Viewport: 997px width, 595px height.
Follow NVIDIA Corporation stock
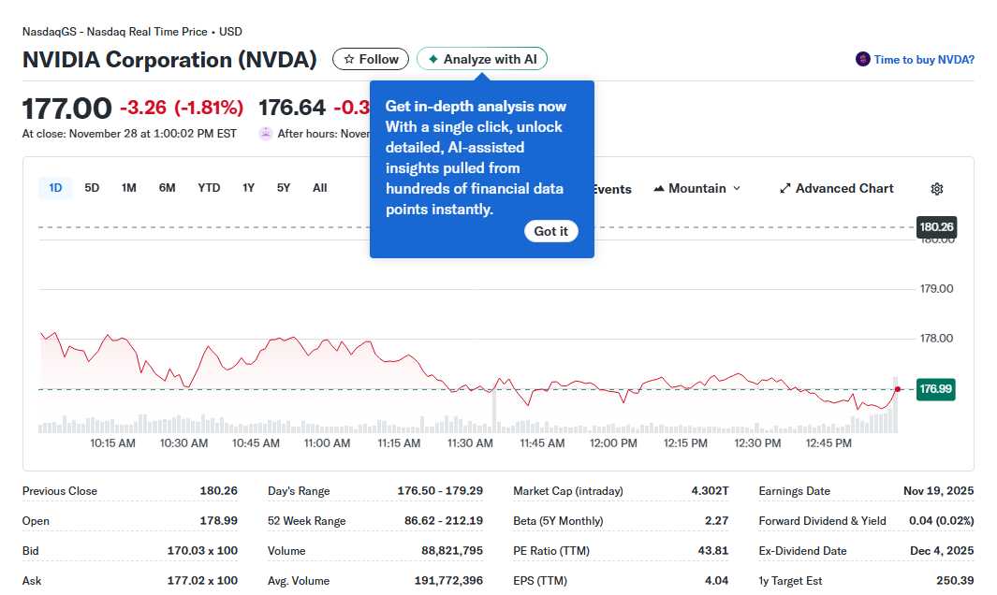click(370, 58)
